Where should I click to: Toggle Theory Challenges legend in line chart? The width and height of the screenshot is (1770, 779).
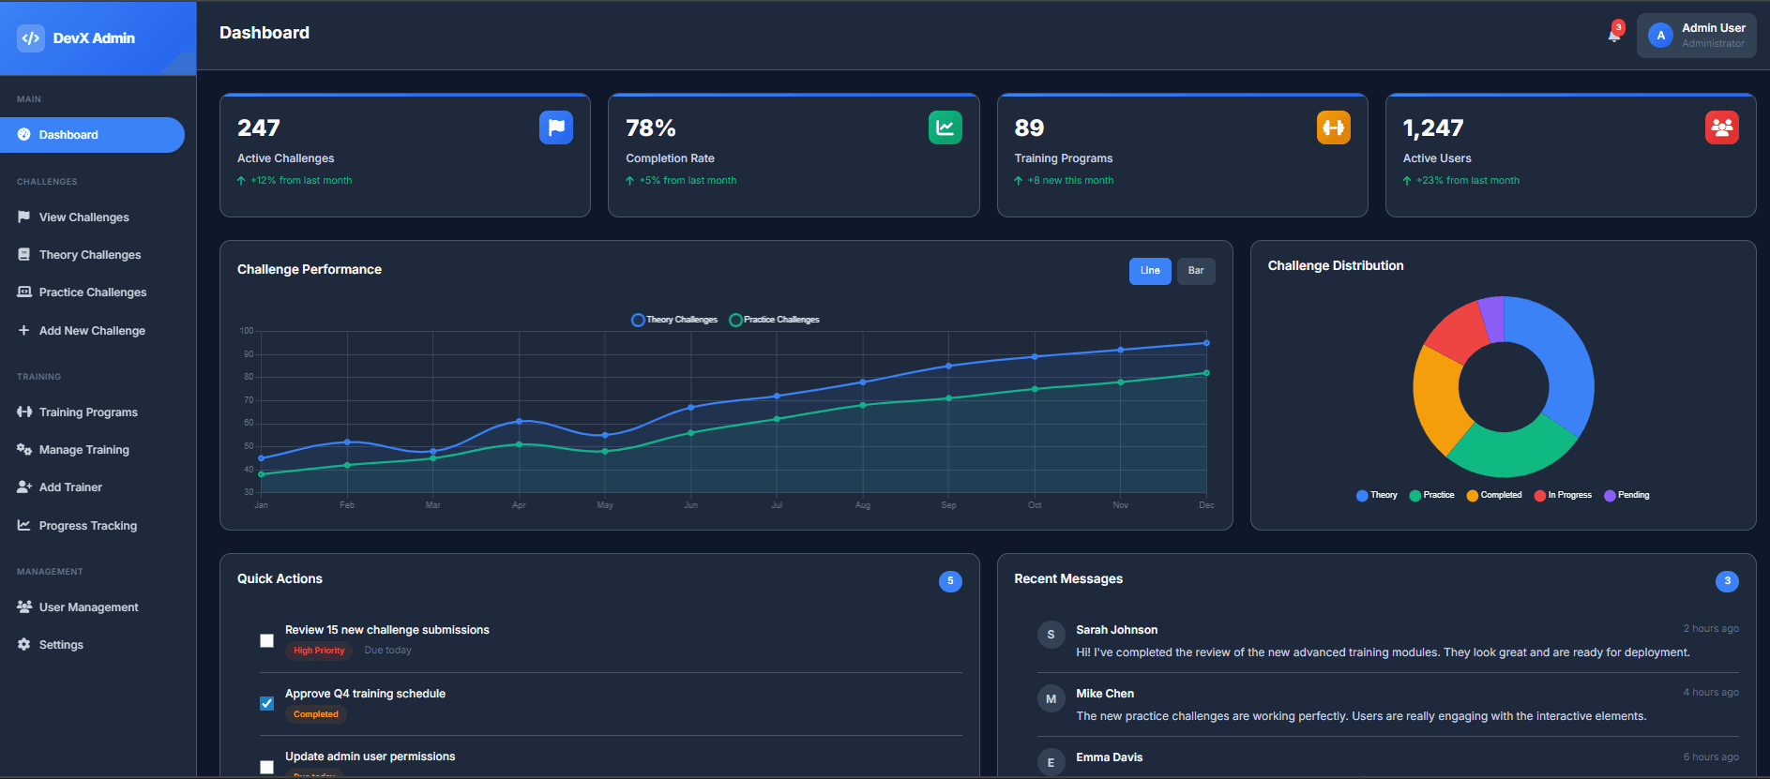(674, 320)
